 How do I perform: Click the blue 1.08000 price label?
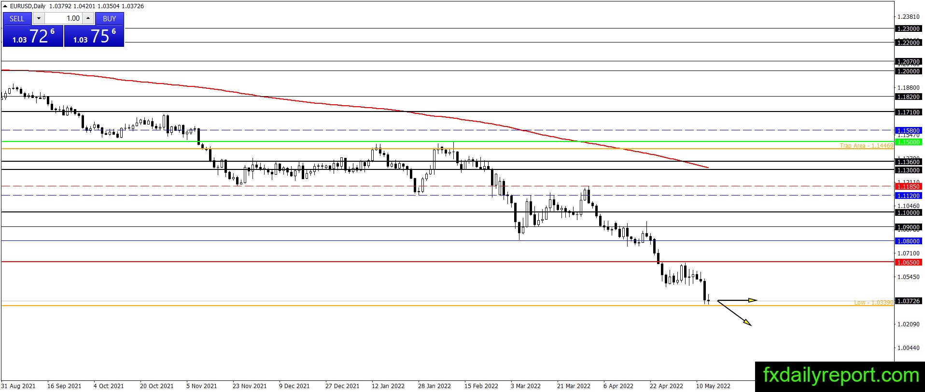point(908,241)
